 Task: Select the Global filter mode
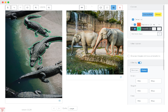pyautogui.click(x=144, y=70)
